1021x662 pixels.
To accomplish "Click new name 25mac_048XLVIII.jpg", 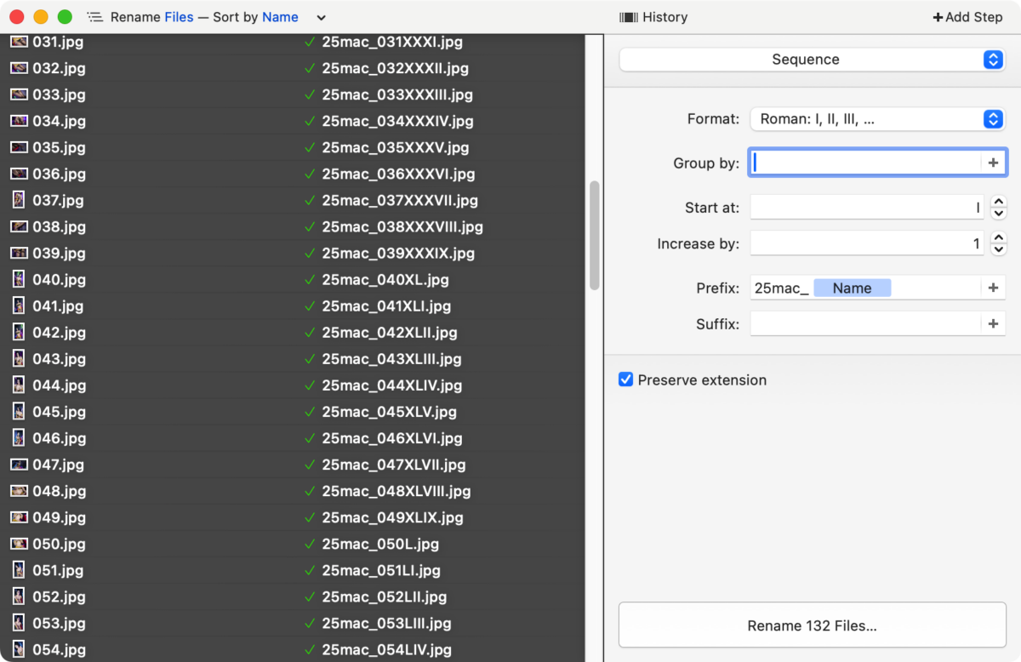I will pyautogui.click(x=396, y=491).
